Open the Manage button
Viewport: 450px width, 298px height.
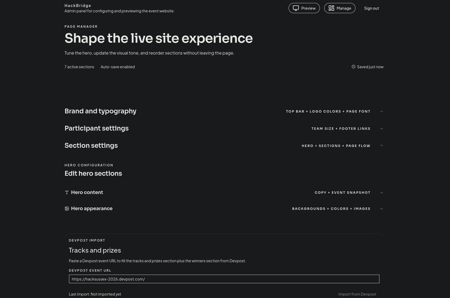click(339, 8)
